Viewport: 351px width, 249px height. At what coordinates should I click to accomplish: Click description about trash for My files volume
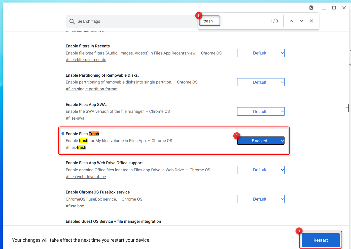tap(119, 141)
